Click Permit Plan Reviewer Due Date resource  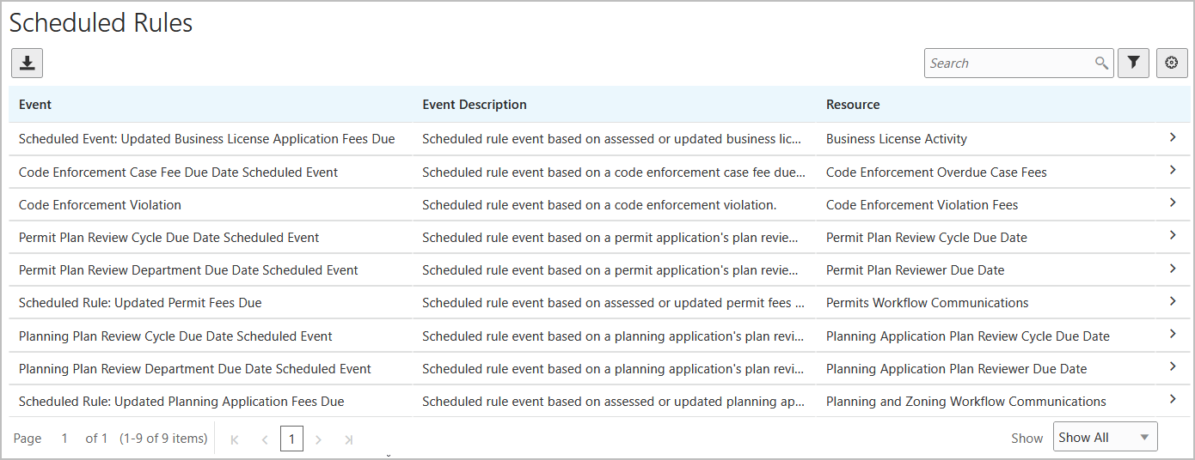(x=915, y=270)
